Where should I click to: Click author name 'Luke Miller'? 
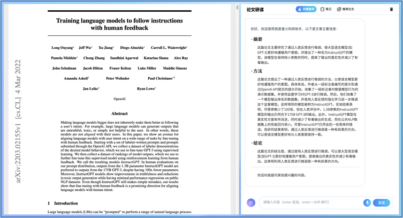point(147,68)
